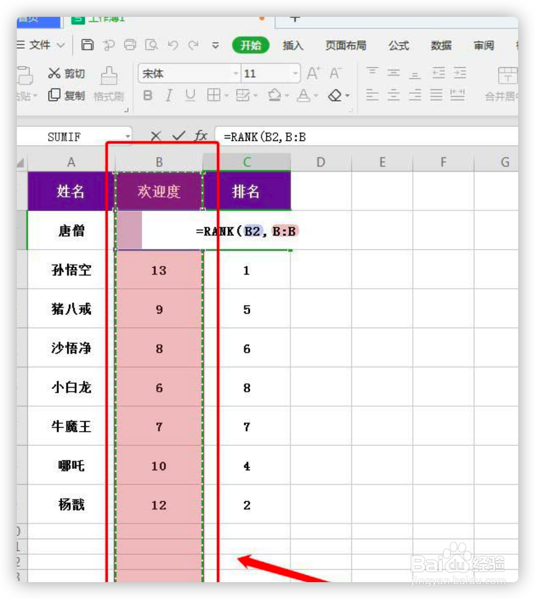This screenshot has width=535, height=599.
Task: Toggle Underline formatting
Action: pyautogui.click(x=190, y=95)
